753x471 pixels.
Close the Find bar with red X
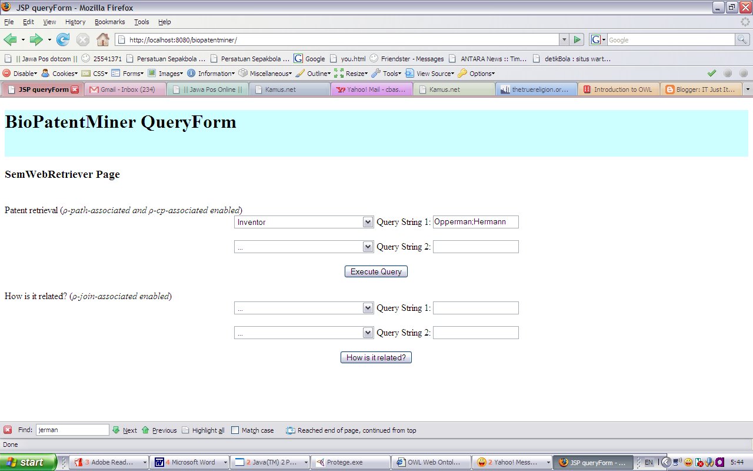[x=8, y=430]
